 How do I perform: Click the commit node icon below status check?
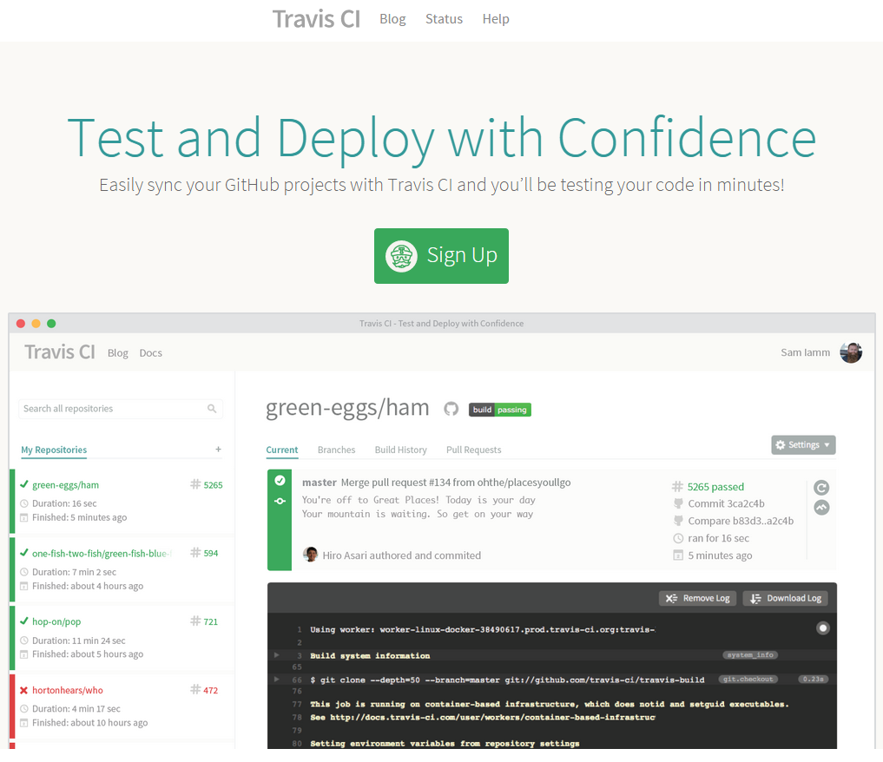pos(280,502)
